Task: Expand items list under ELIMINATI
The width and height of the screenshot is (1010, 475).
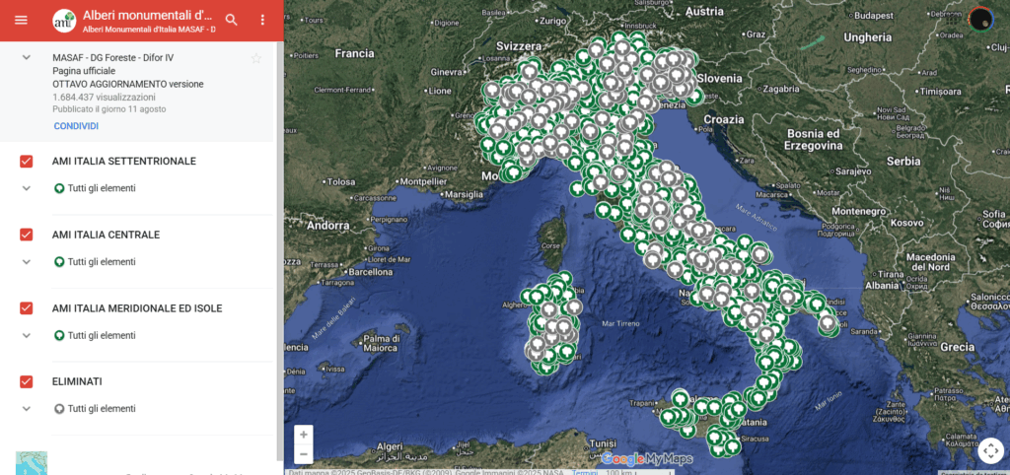Action: tap(27, 409)
